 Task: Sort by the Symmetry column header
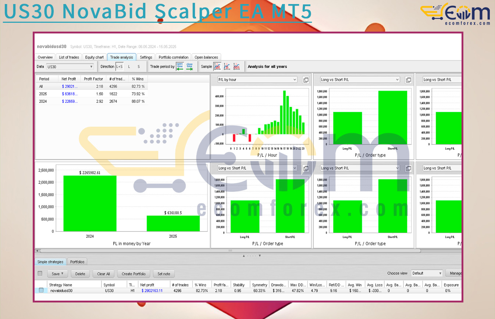(x=260, y=285)
